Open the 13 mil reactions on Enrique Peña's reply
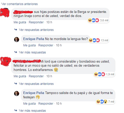Viewport: 124px width, 113px height. (99, 40)
